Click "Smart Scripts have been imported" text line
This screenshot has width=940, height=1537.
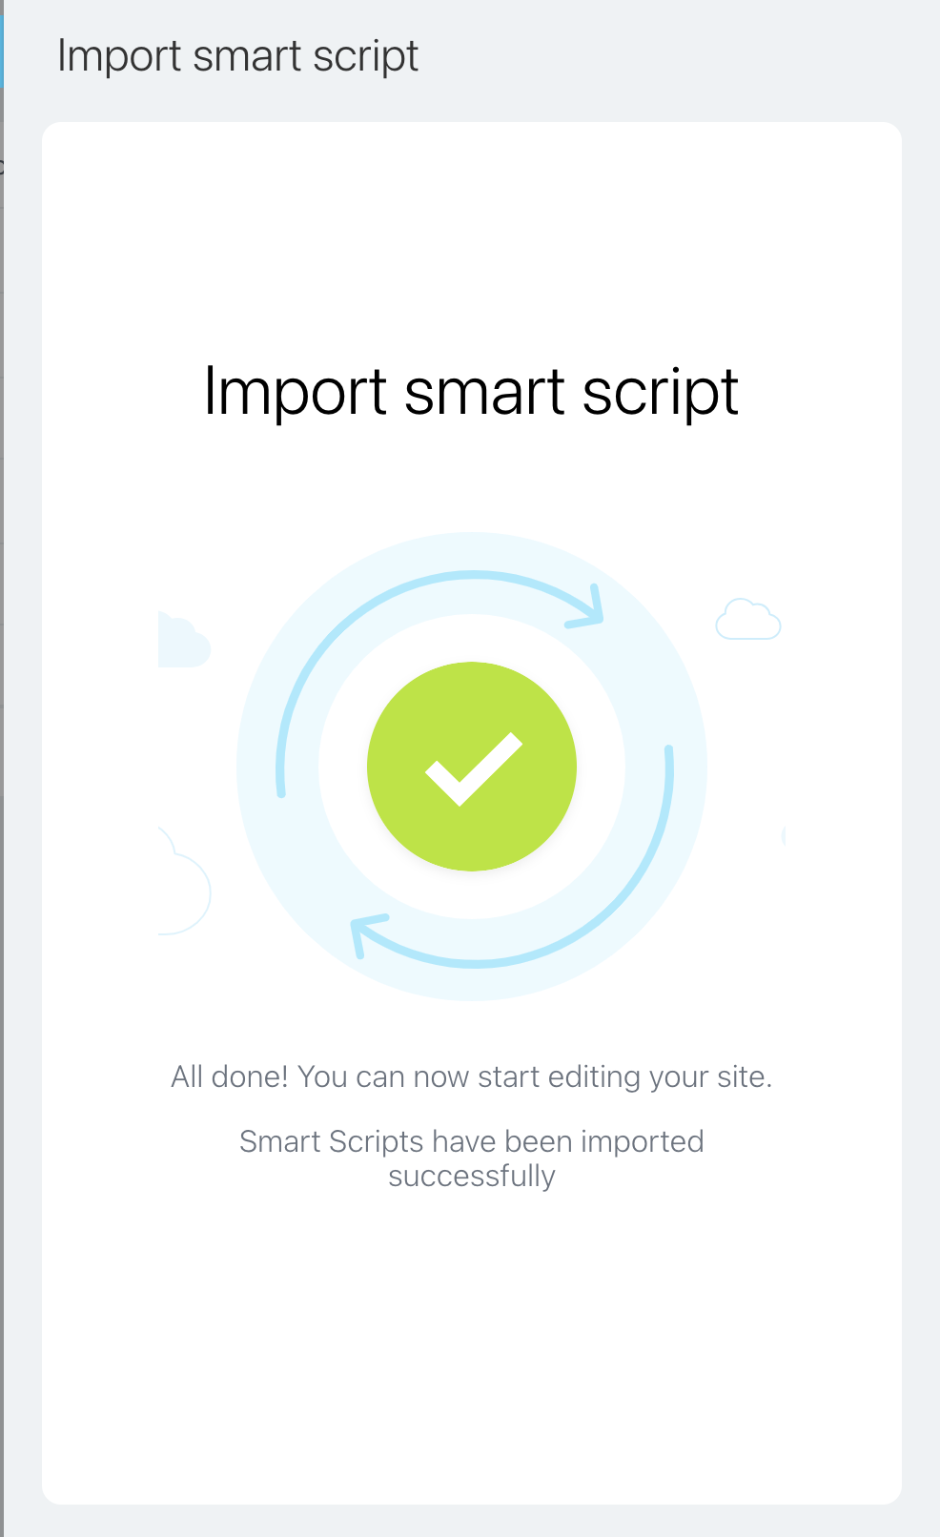(471, 1141)
